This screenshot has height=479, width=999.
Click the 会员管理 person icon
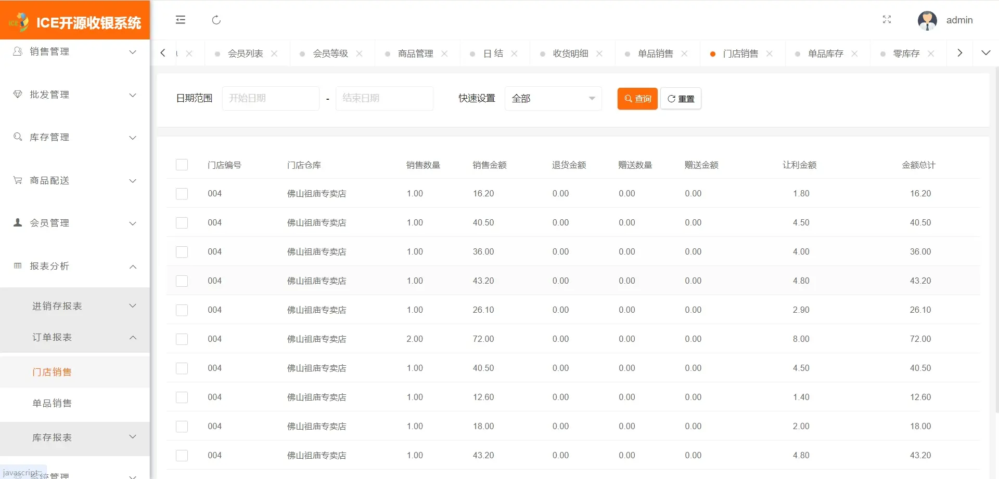tap(18, 222)
